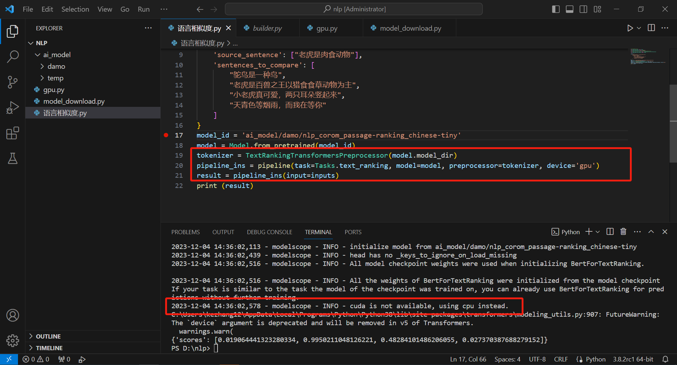
Task: Open the View menu
Action: coord(105,9)
